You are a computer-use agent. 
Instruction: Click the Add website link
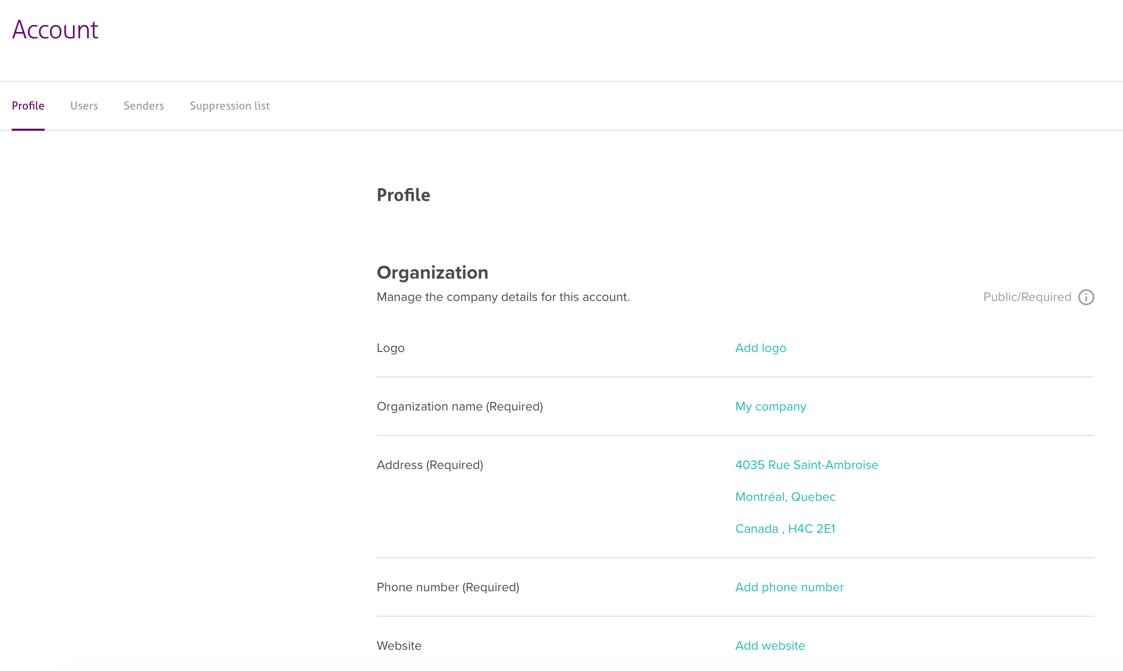[770, 645]
